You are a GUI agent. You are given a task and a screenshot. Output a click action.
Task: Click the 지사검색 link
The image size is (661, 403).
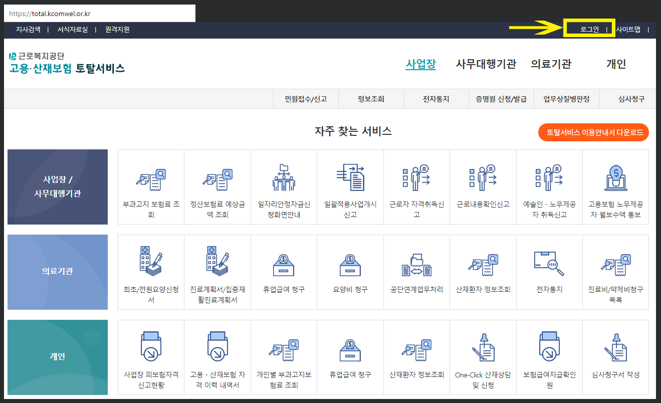[x=28, y=30]
